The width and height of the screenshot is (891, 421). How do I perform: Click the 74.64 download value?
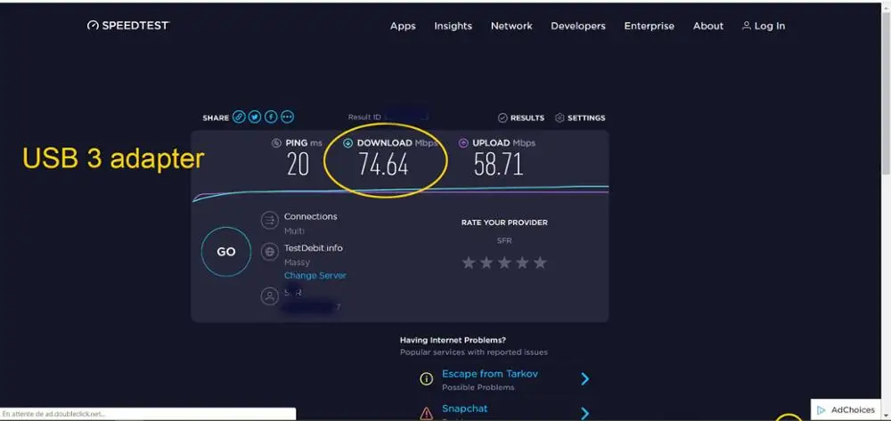pyautogui.click(x=383, y=165)
